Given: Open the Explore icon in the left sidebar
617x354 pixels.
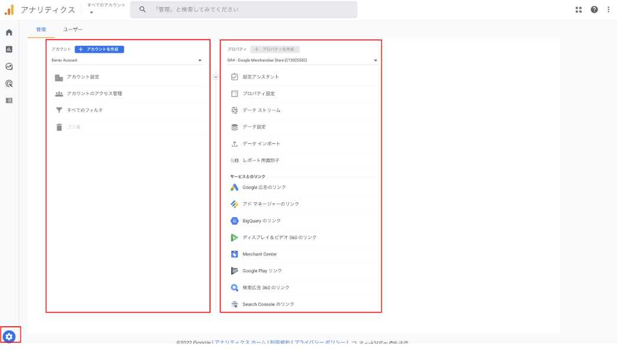Looking at the screenshot, I should pyautogui.click(x=9, y=67).
